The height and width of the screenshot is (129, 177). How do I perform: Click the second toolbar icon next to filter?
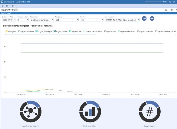coord(7,6)
